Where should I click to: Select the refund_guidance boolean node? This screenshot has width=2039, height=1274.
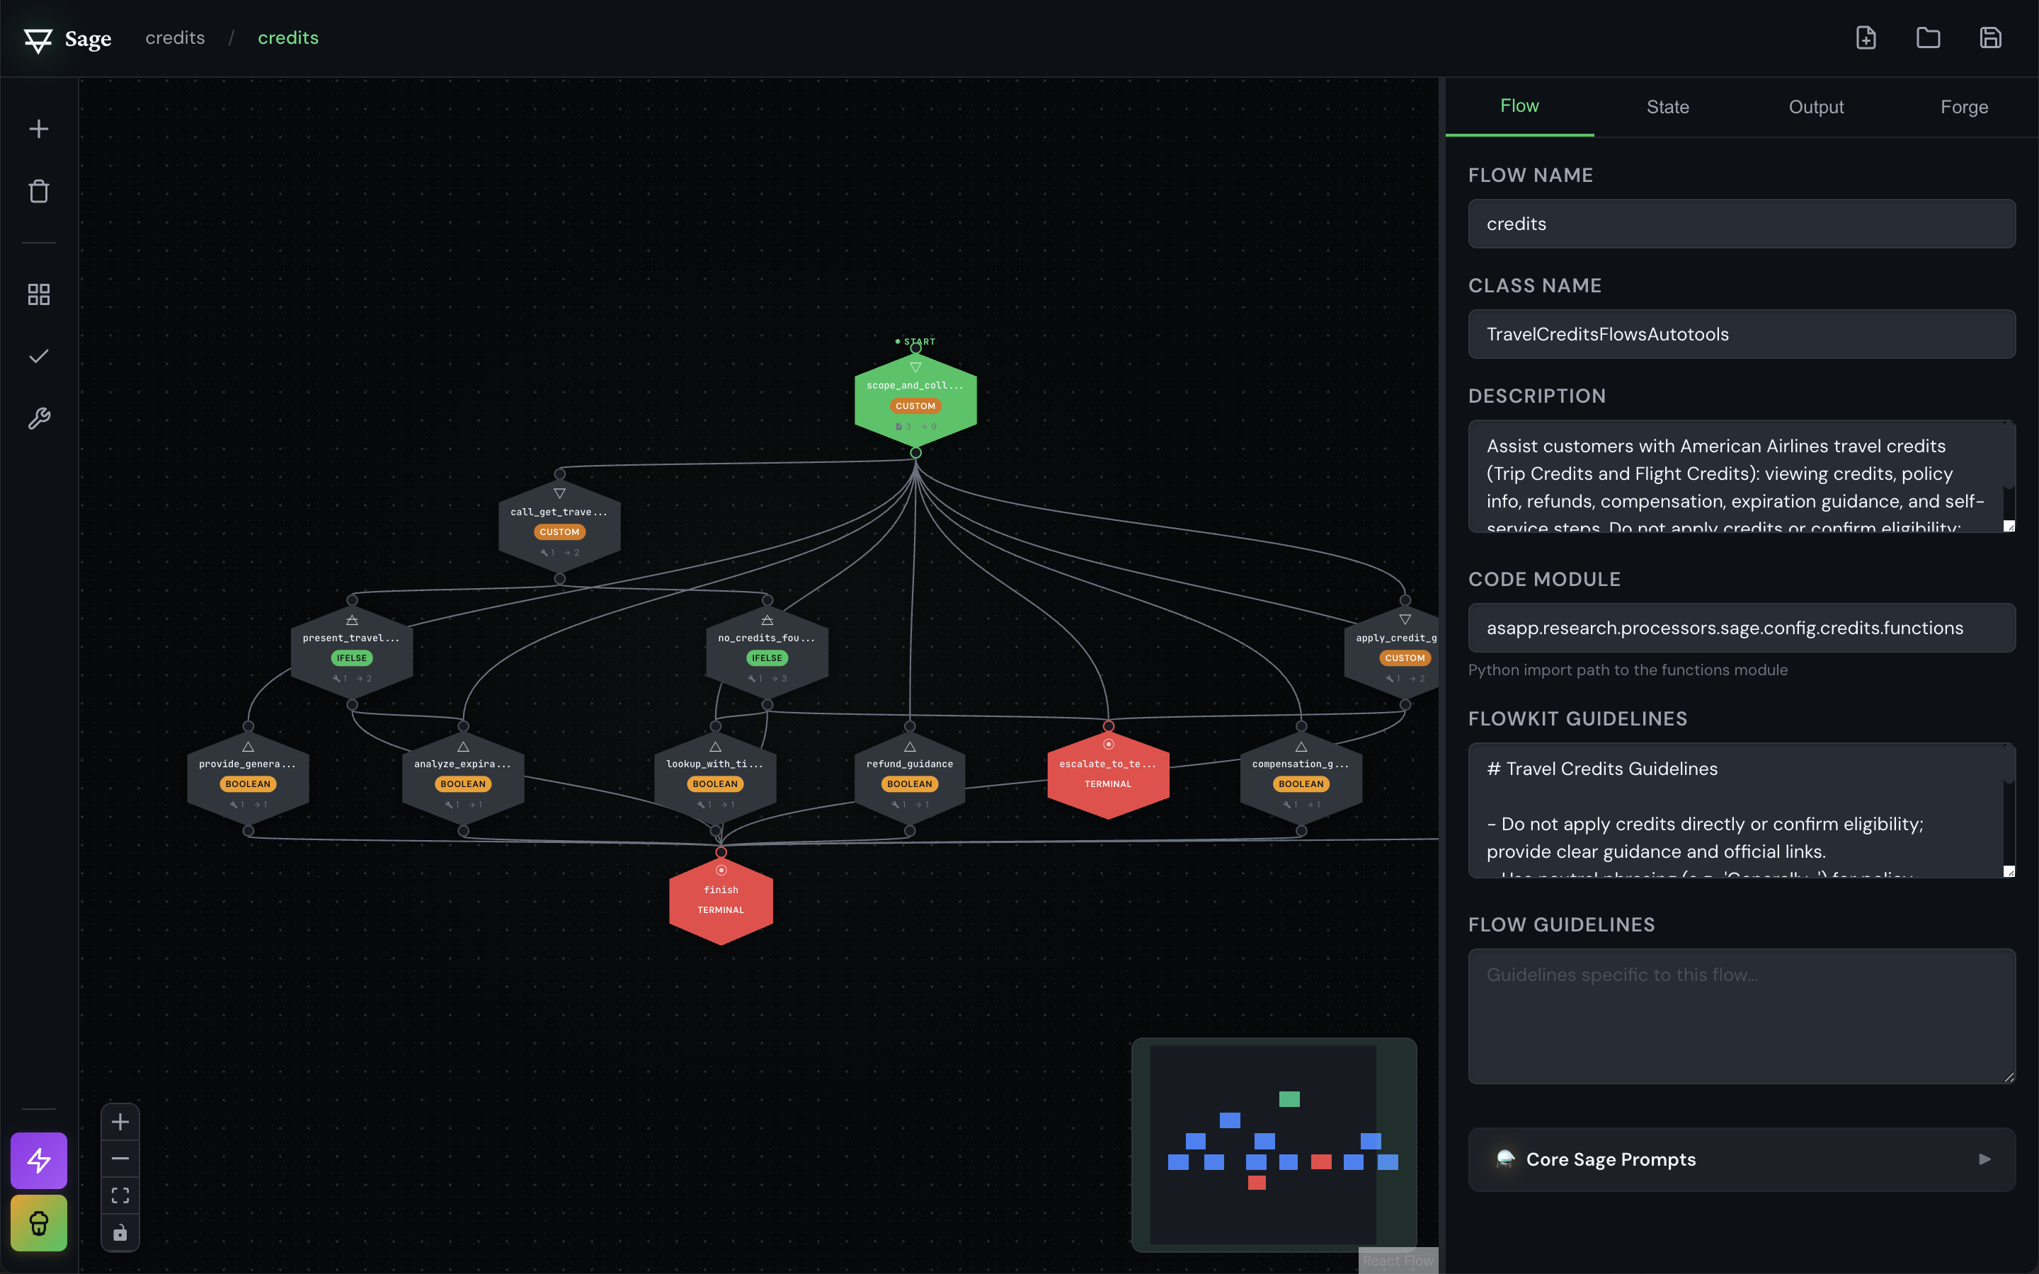point(909,779)
